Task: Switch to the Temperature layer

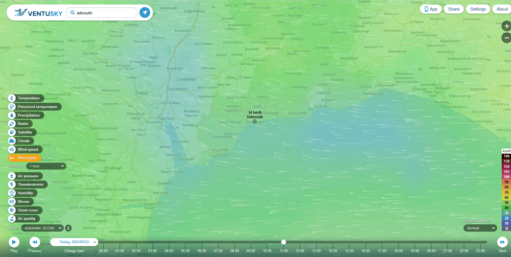Action: click(x=28, y=98)
